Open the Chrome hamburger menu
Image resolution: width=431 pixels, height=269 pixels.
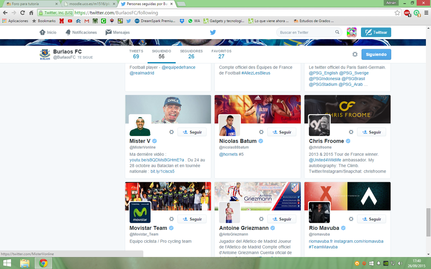coord(426,13)
